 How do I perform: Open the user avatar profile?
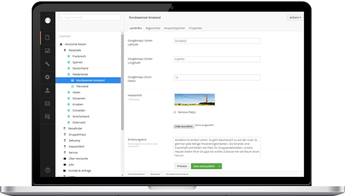coord(47,21)
